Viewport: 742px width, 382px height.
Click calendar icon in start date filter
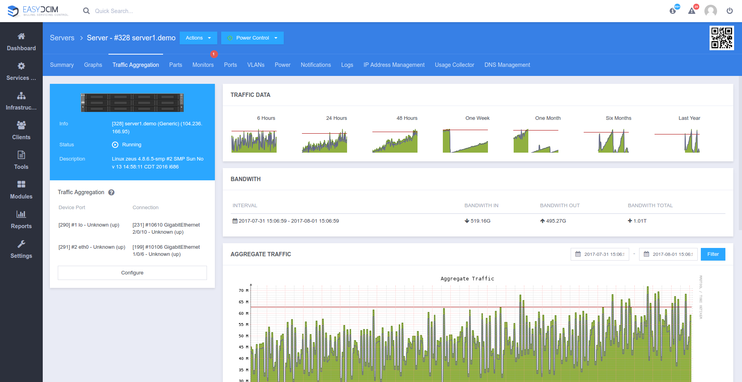click(x=578, y=254)
